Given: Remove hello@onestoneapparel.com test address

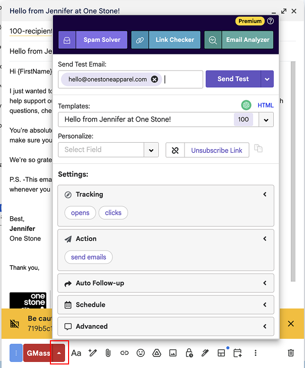Looking at the screenshot, I should pos(154,79).
